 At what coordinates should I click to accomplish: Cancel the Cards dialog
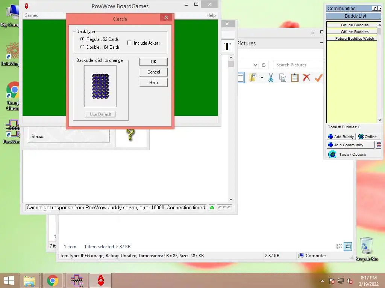click(153, 72)
